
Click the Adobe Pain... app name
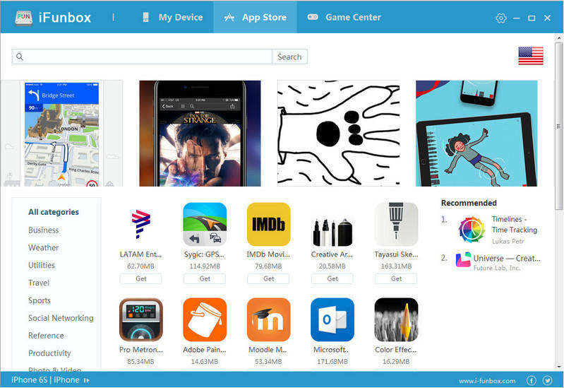point(205,350)
